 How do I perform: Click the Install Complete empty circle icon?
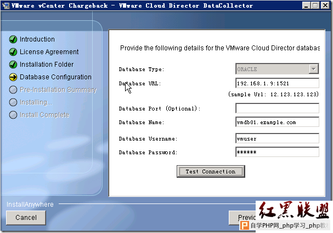point(13,115)
